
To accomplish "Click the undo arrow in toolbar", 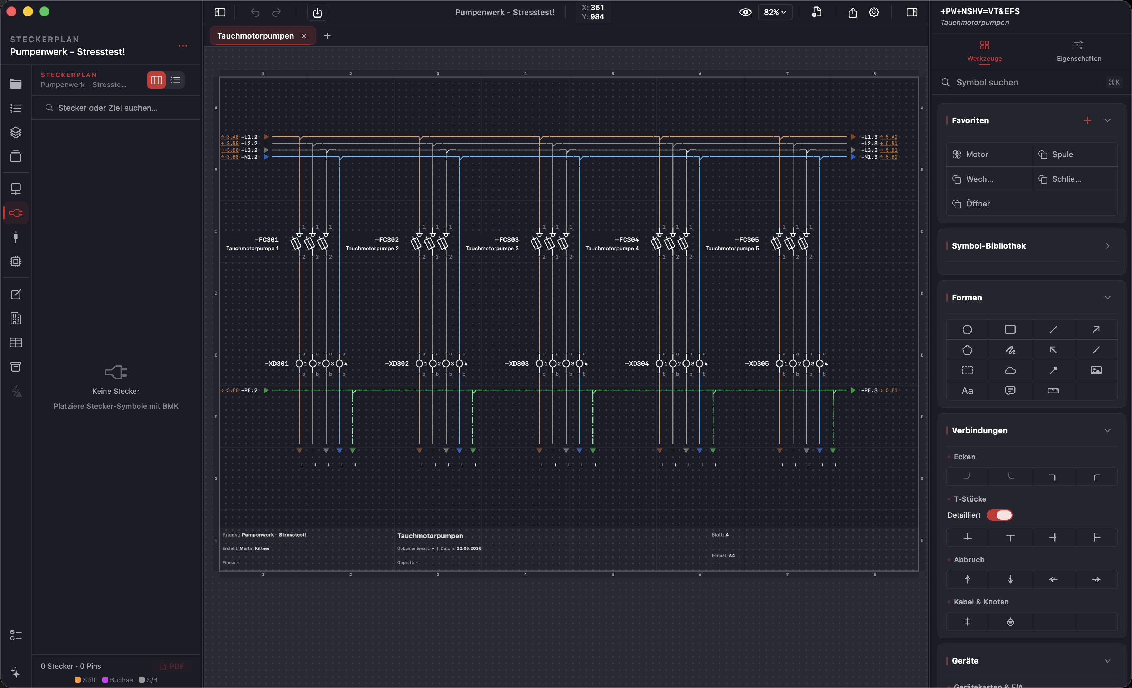I will 255,13.
